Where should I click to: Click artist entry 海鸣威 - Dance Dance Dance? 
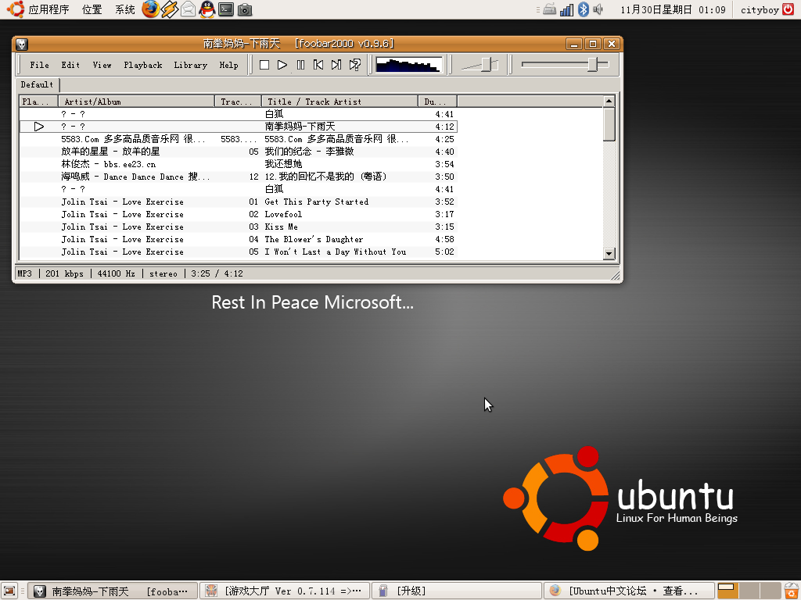point(135,177)
